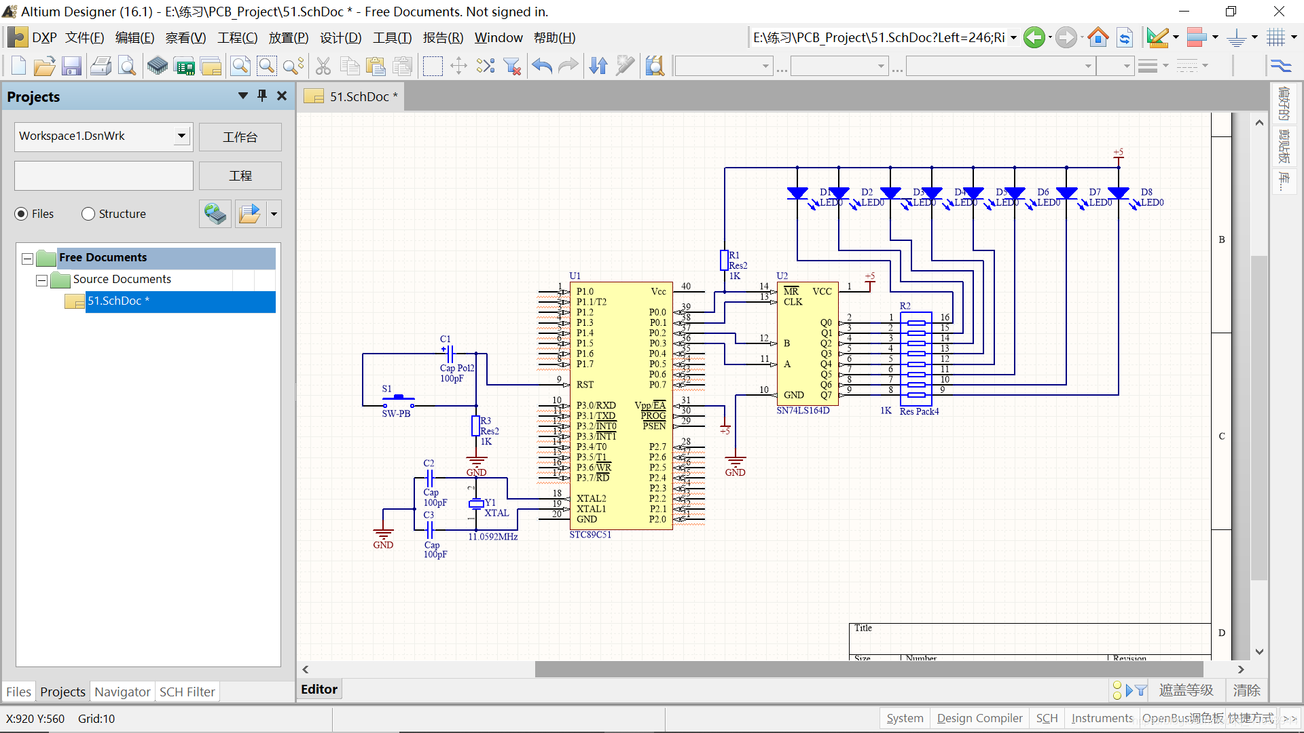Open the System panel button
Screen dimensions: 1304x733
click(905, 718)
